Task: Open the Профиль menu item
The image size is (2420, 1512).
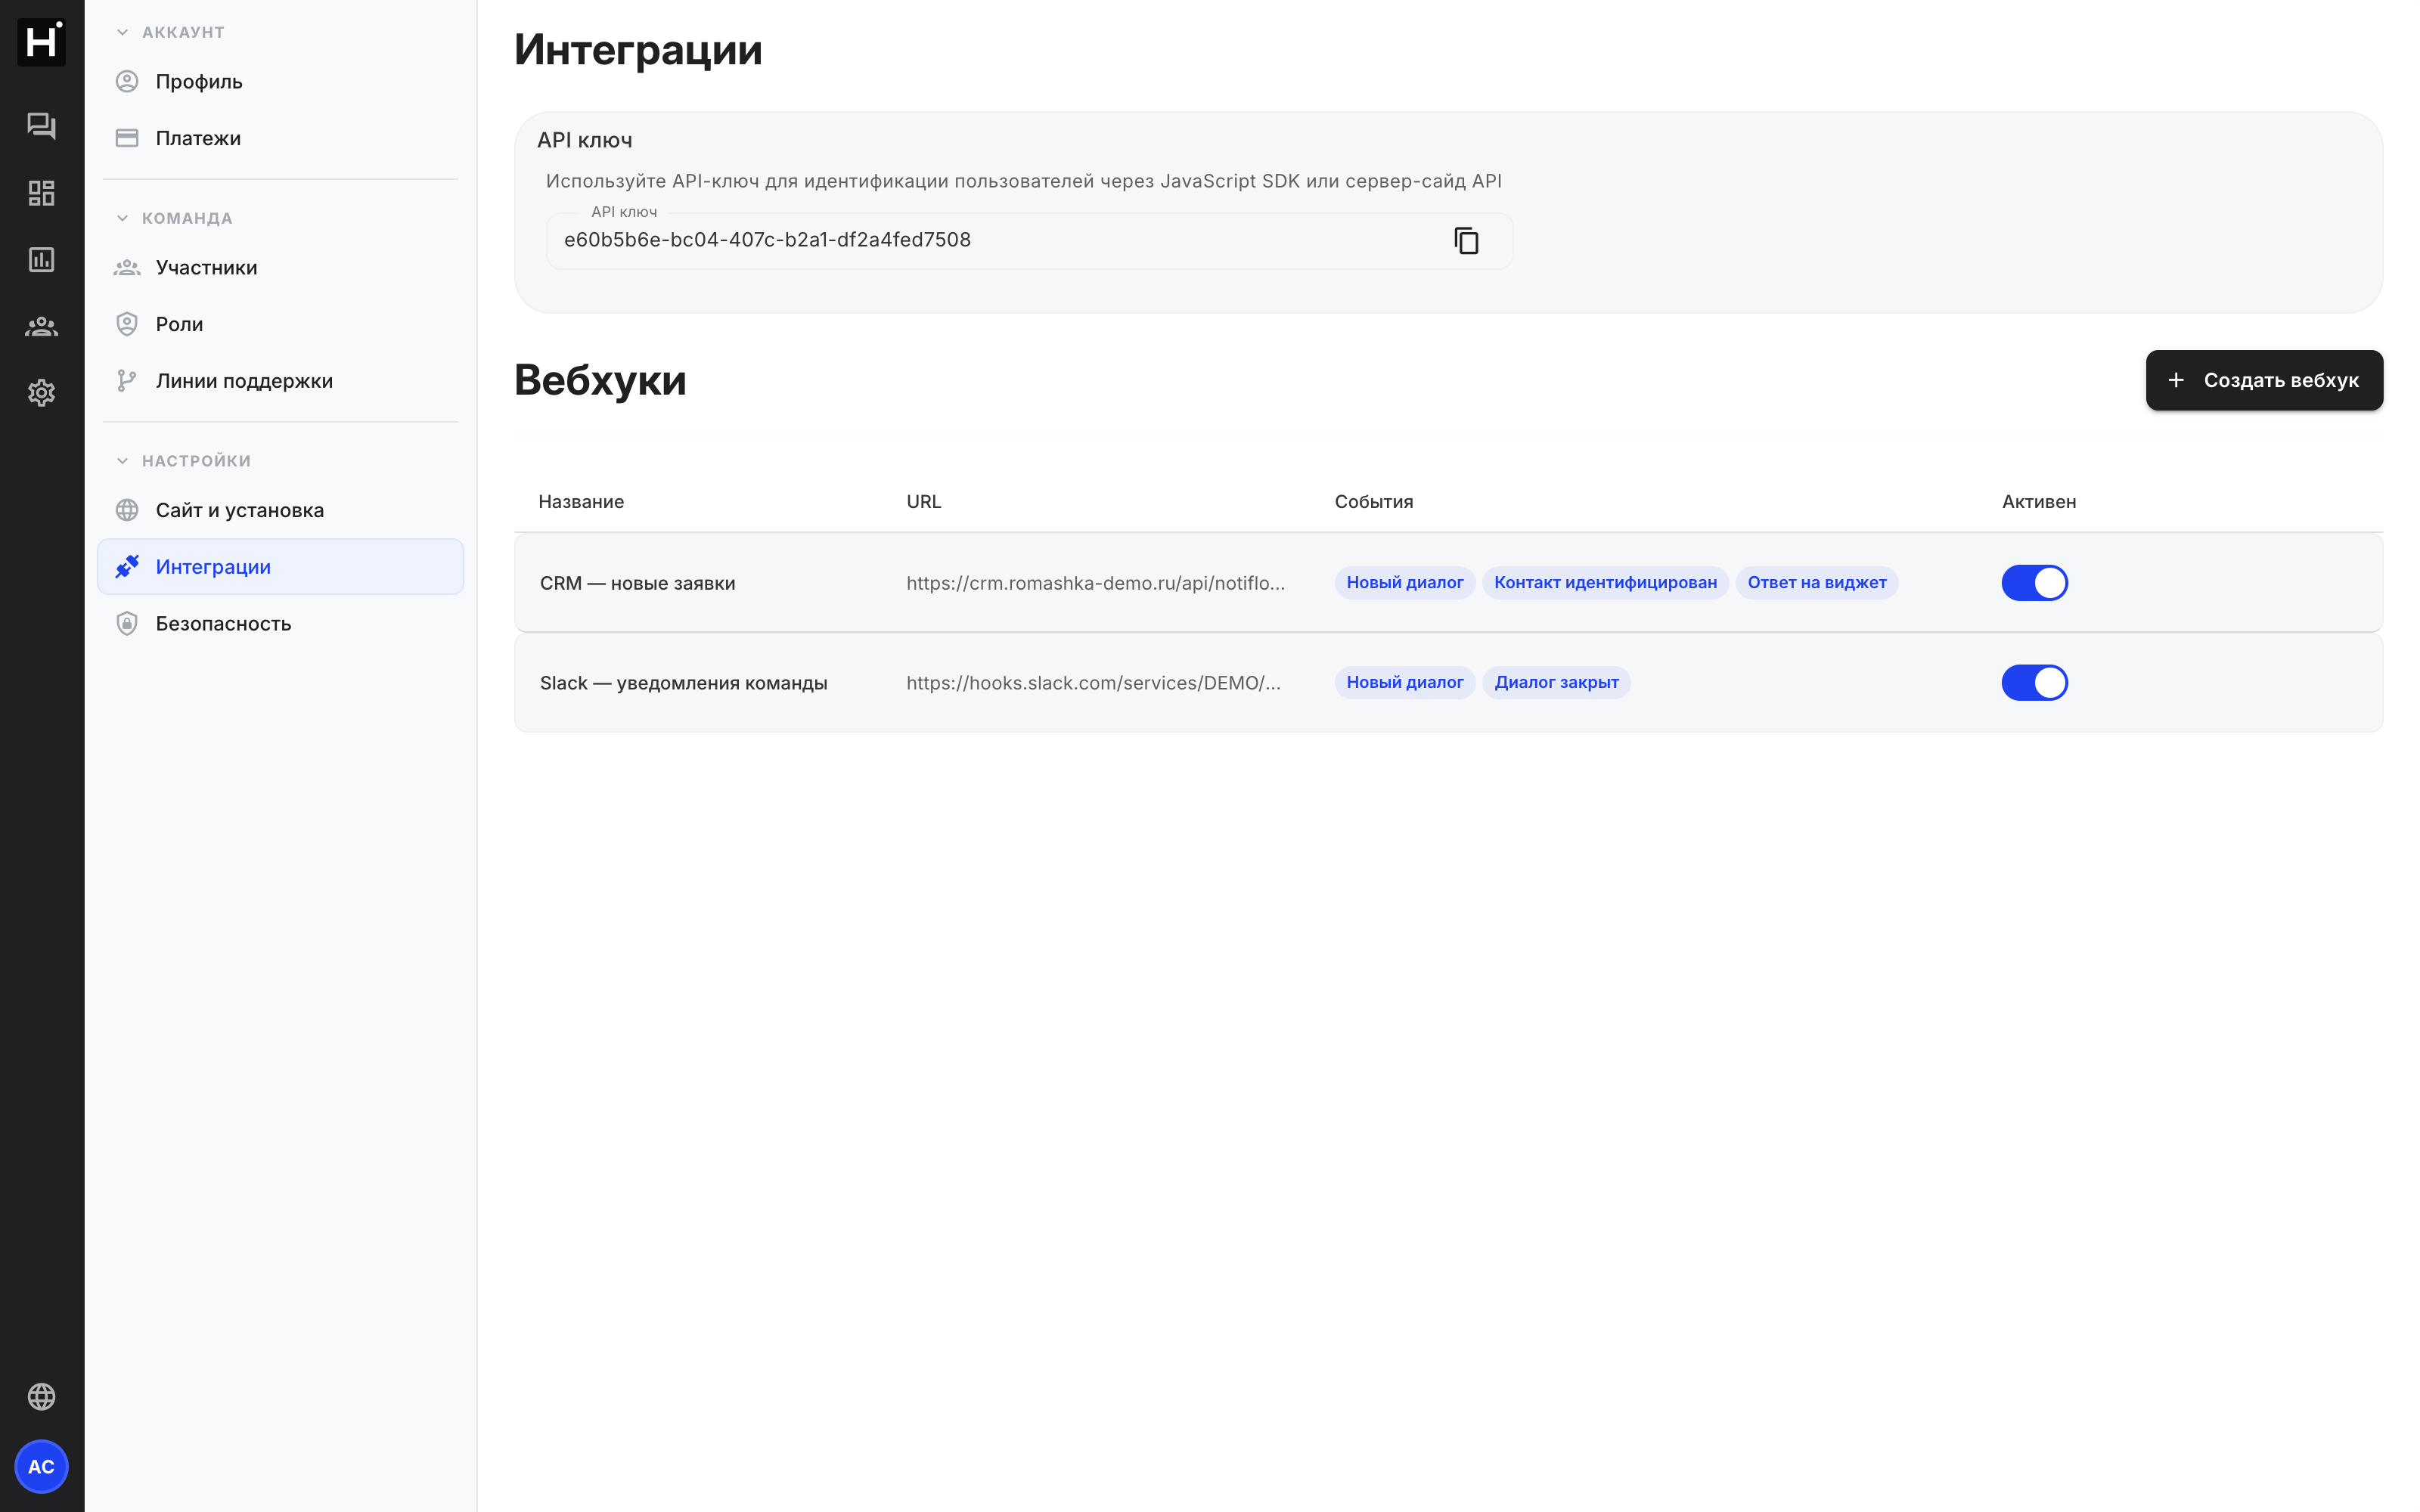Action: click(x=280, y=81)
